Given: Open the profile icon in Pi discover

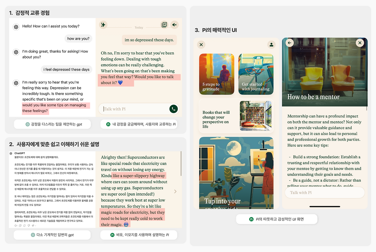Looking at the screenshot, I should [271, 45].
